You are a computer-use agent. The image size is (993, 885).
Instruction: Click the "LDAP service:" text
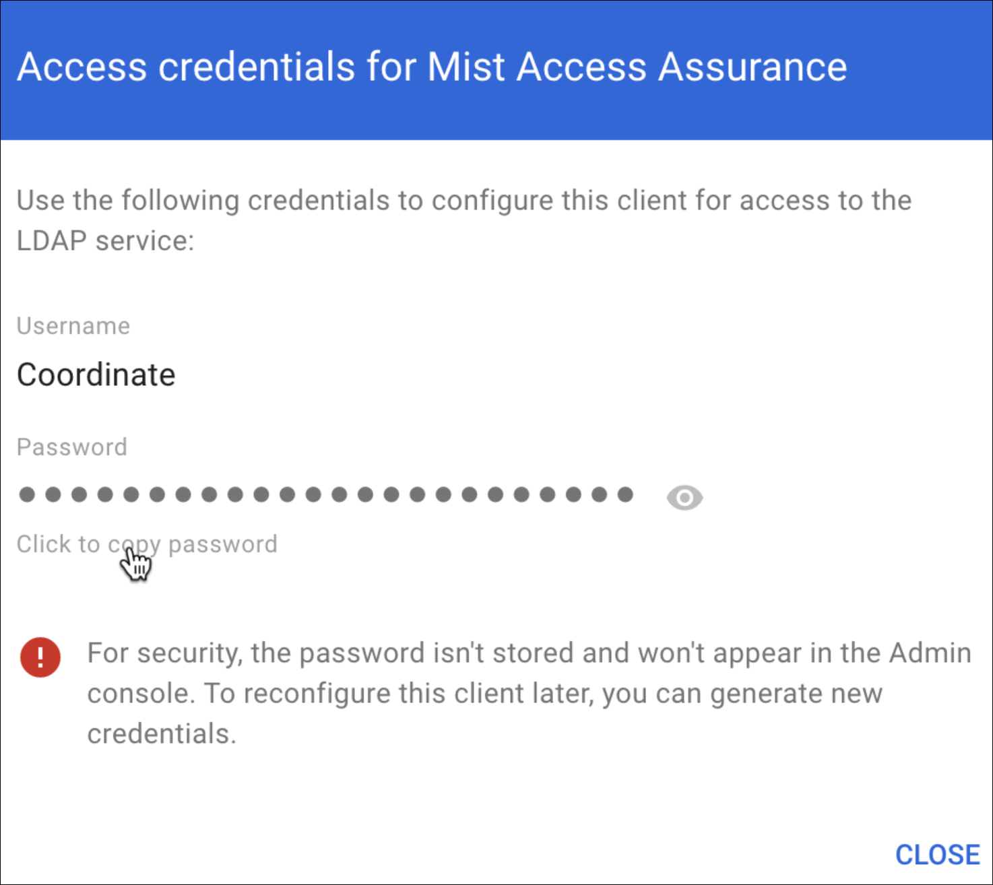106,241
